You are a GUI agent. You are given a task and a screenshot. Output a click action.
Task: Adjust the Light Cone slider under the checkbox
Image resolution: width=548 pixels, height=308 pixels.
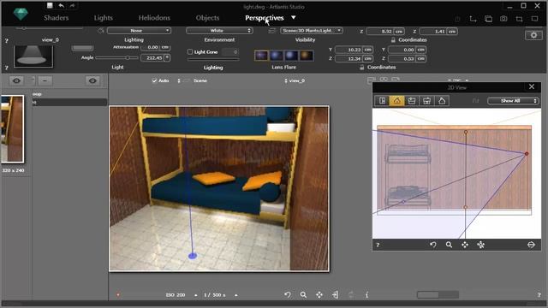pyautogui.click(x=213, y=60)
